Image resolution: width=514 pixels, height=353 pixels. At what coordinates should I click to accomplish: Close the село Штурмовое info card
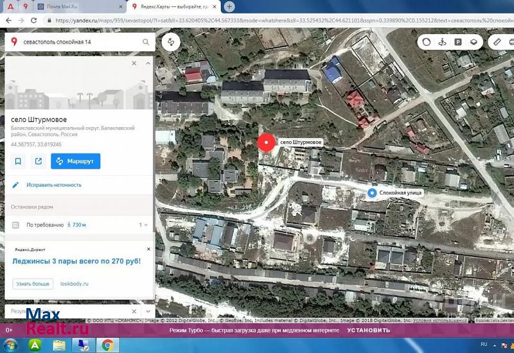tap(134, 64)
